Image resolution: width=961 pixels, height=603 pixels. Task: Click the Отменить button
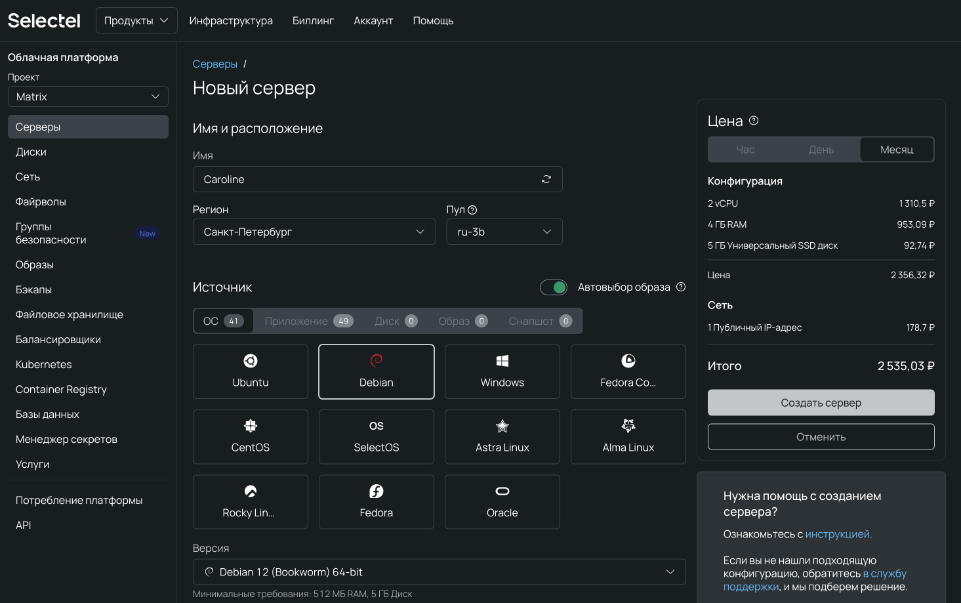(821, 437)
